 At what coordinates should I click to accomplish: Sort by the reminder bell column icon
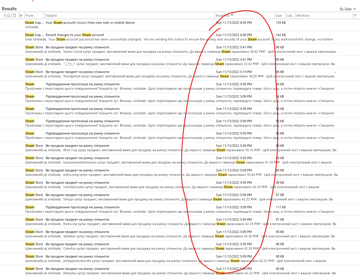coord(9,15)
